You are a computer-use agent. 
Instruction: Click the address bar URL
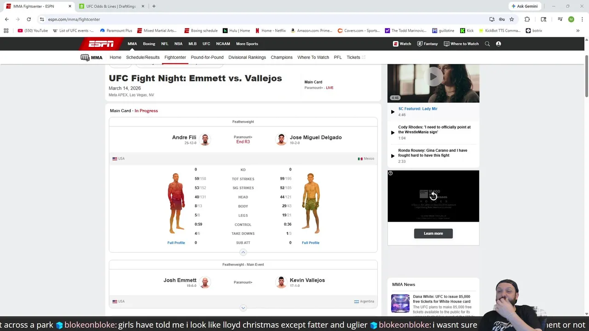(x=74, y=19)
